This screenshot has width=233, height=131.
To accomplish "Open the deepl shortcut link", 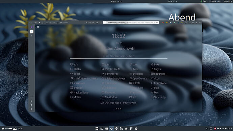I will 75,74.
